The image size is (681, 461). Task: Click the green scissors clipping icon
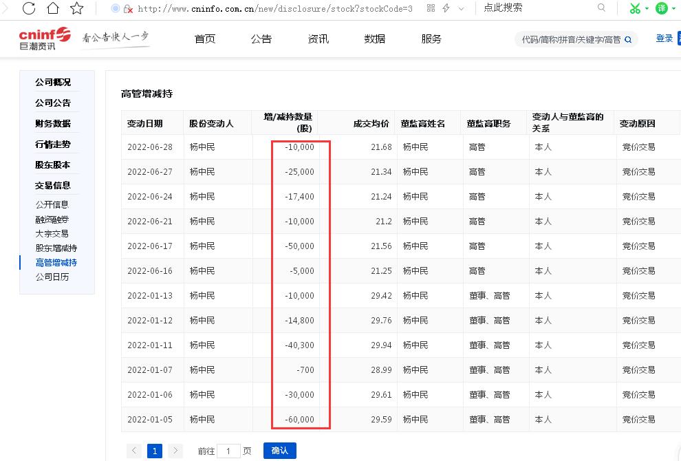[x=636, y=8]
